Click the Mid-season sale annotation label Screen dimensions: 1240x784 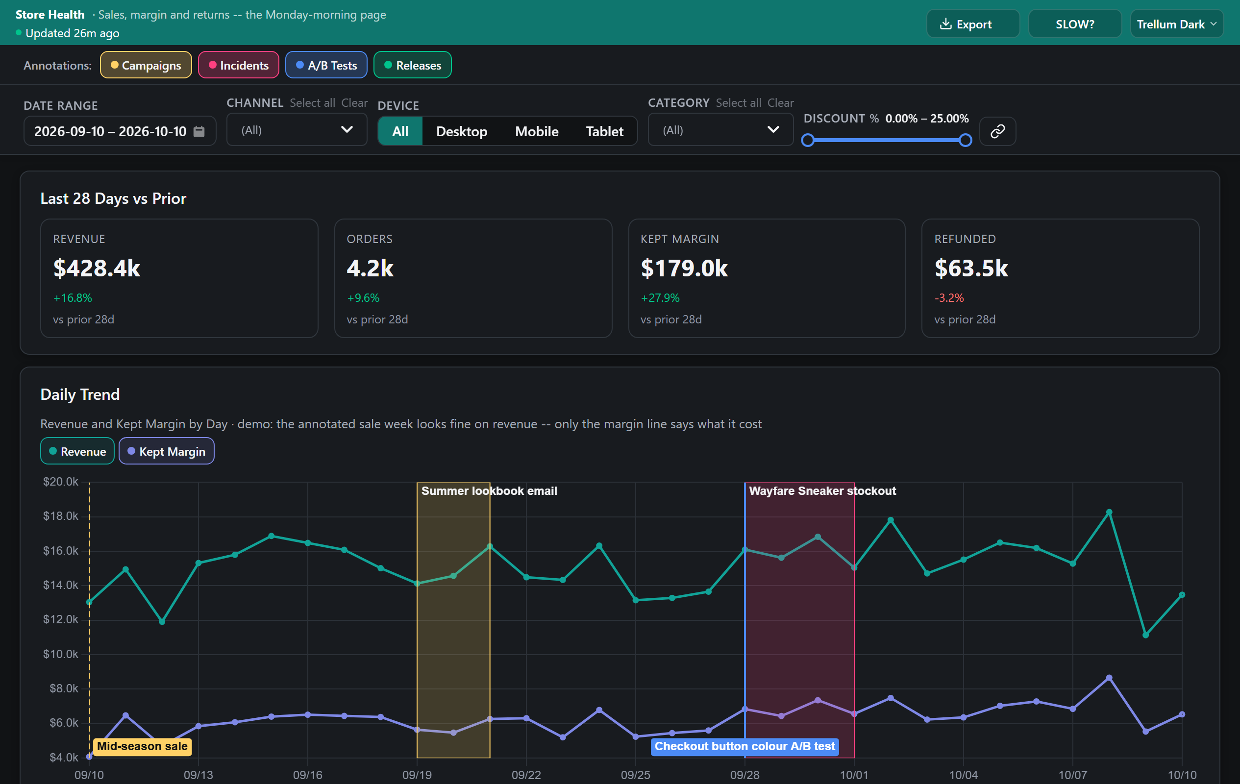pos(142,746)
